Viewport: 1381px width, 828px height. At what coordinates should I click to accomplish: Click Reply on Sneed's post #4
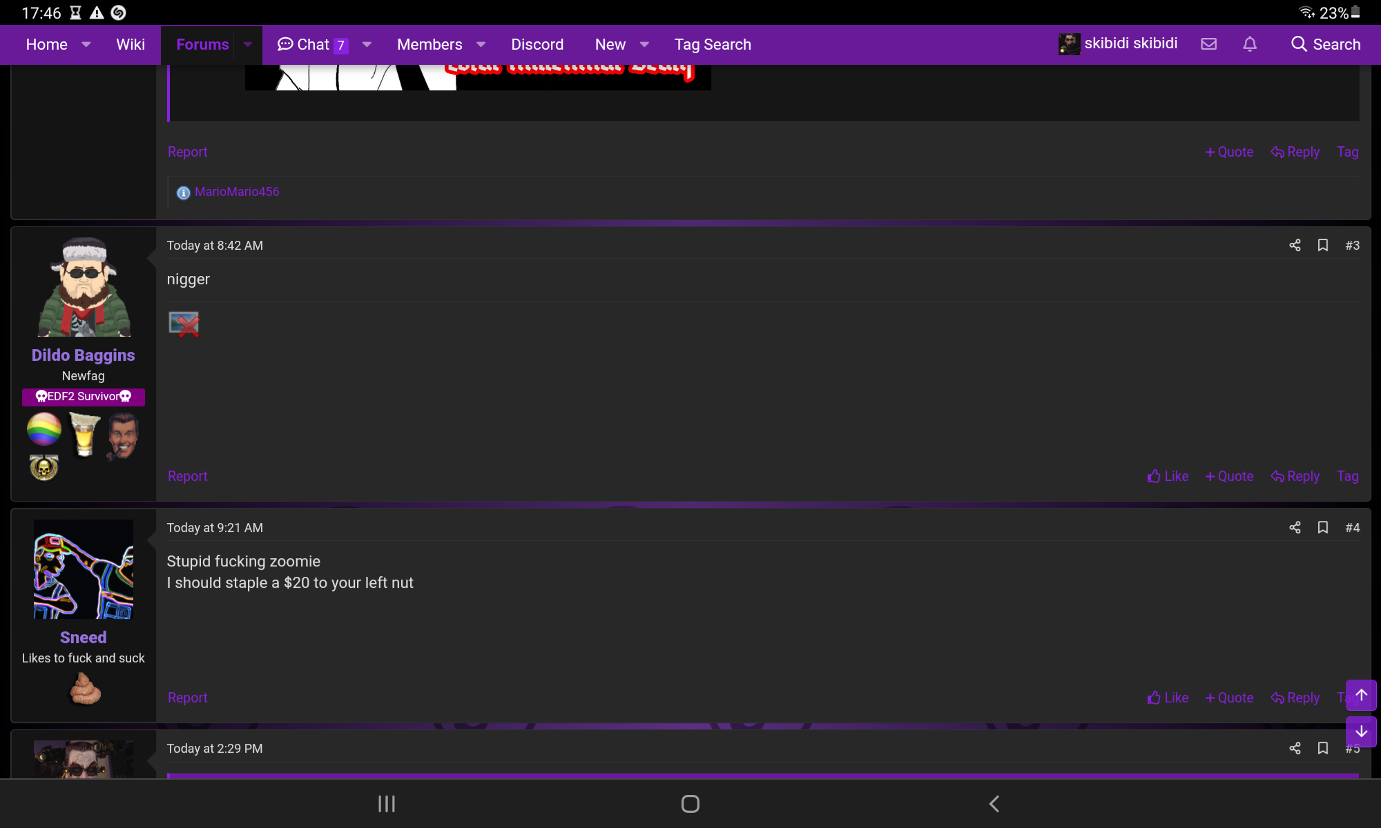(1295, 698)
